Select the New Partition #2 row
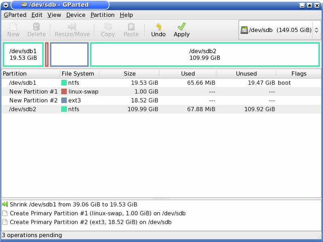 [34, 100]
